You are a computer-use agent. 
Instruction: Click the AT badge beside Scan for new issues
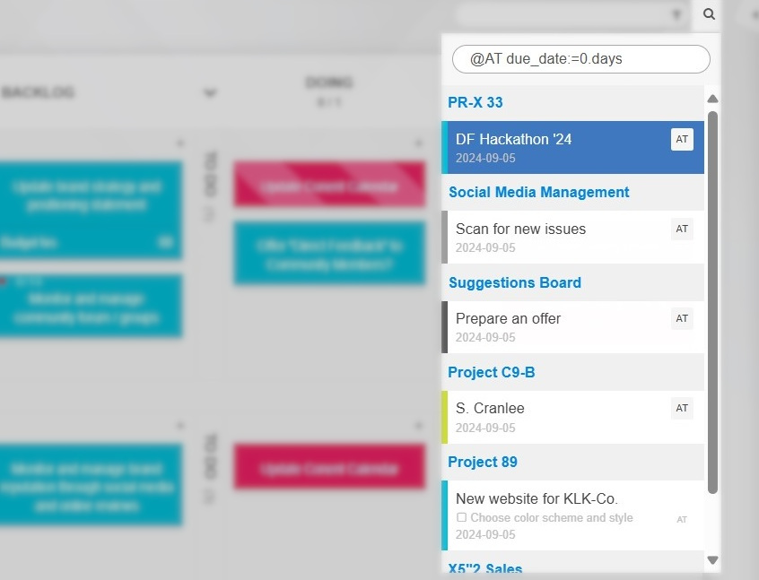click(x=682, y=229)
